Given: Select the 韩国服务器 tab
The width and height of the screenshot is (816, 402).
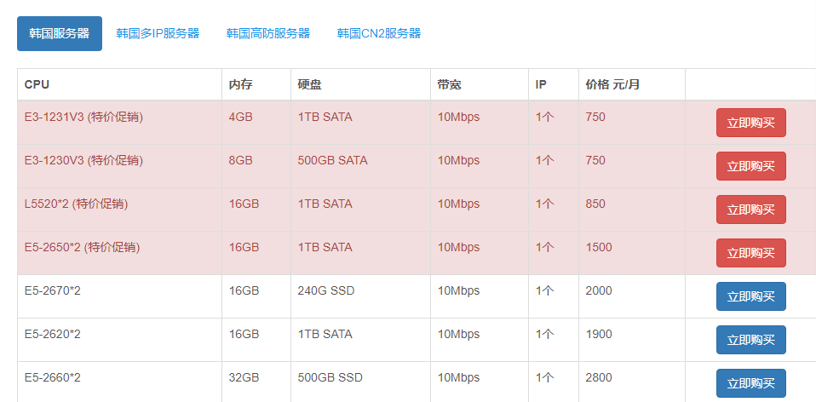Looking at the screenshot, I should coord(60,33).
